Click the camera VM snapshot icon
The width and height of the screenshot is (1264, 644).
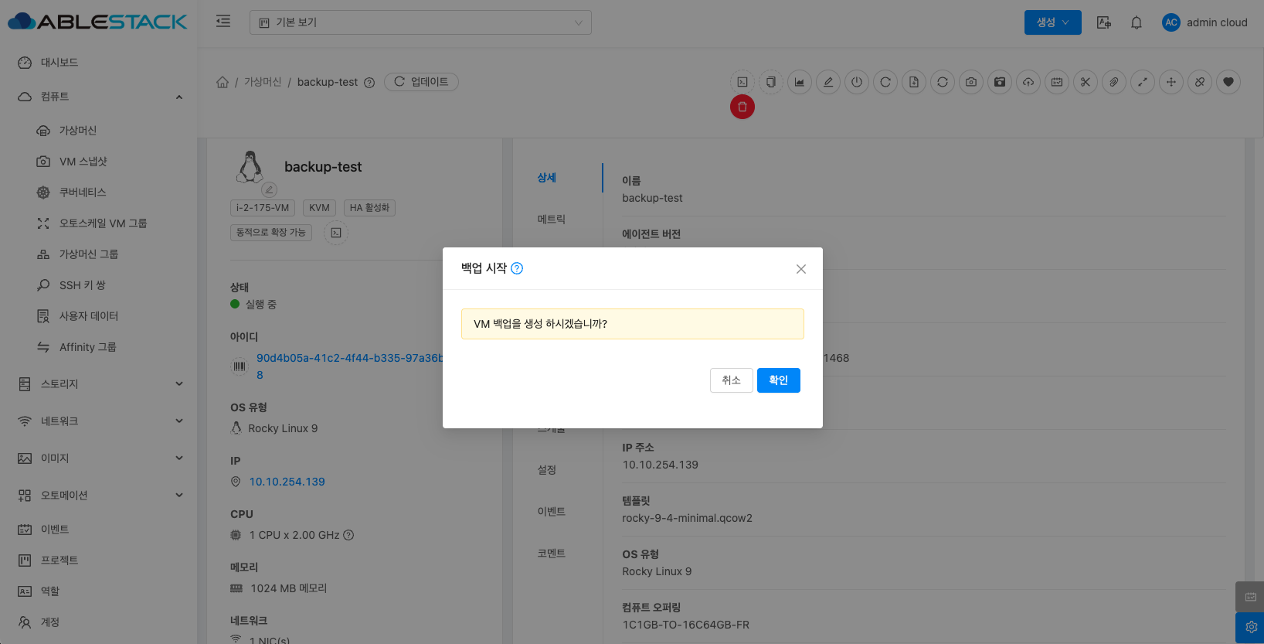[x=971, y=82]
